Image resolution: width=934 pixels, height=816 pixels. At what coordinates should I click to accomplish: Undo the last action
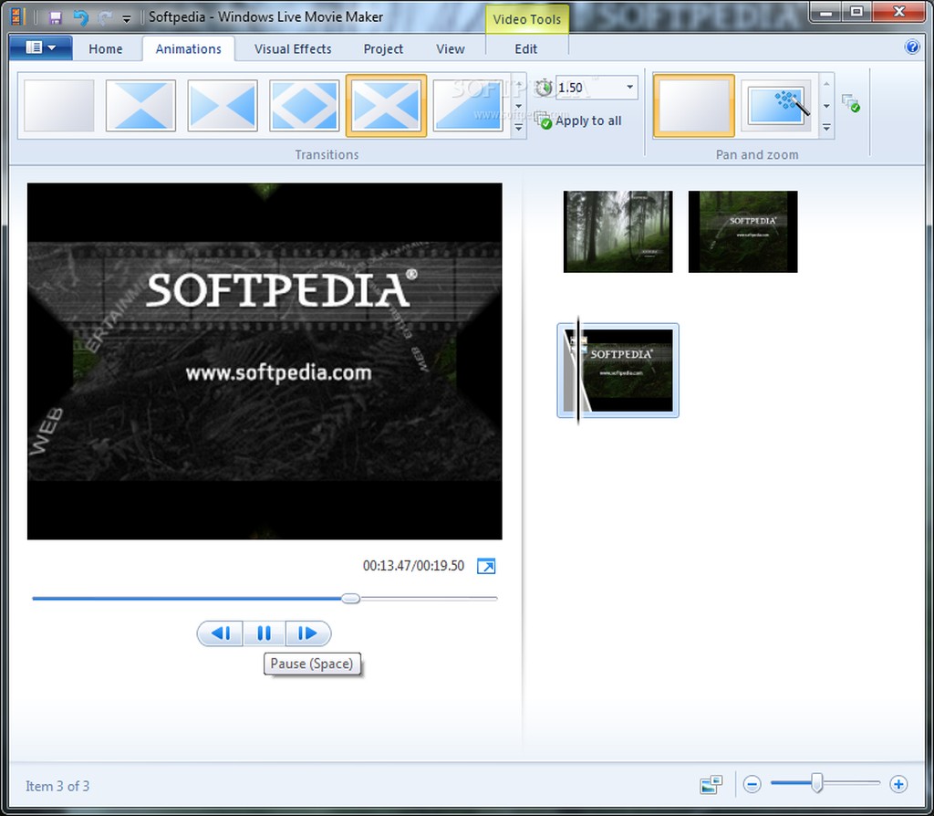(x=80, y=17)
